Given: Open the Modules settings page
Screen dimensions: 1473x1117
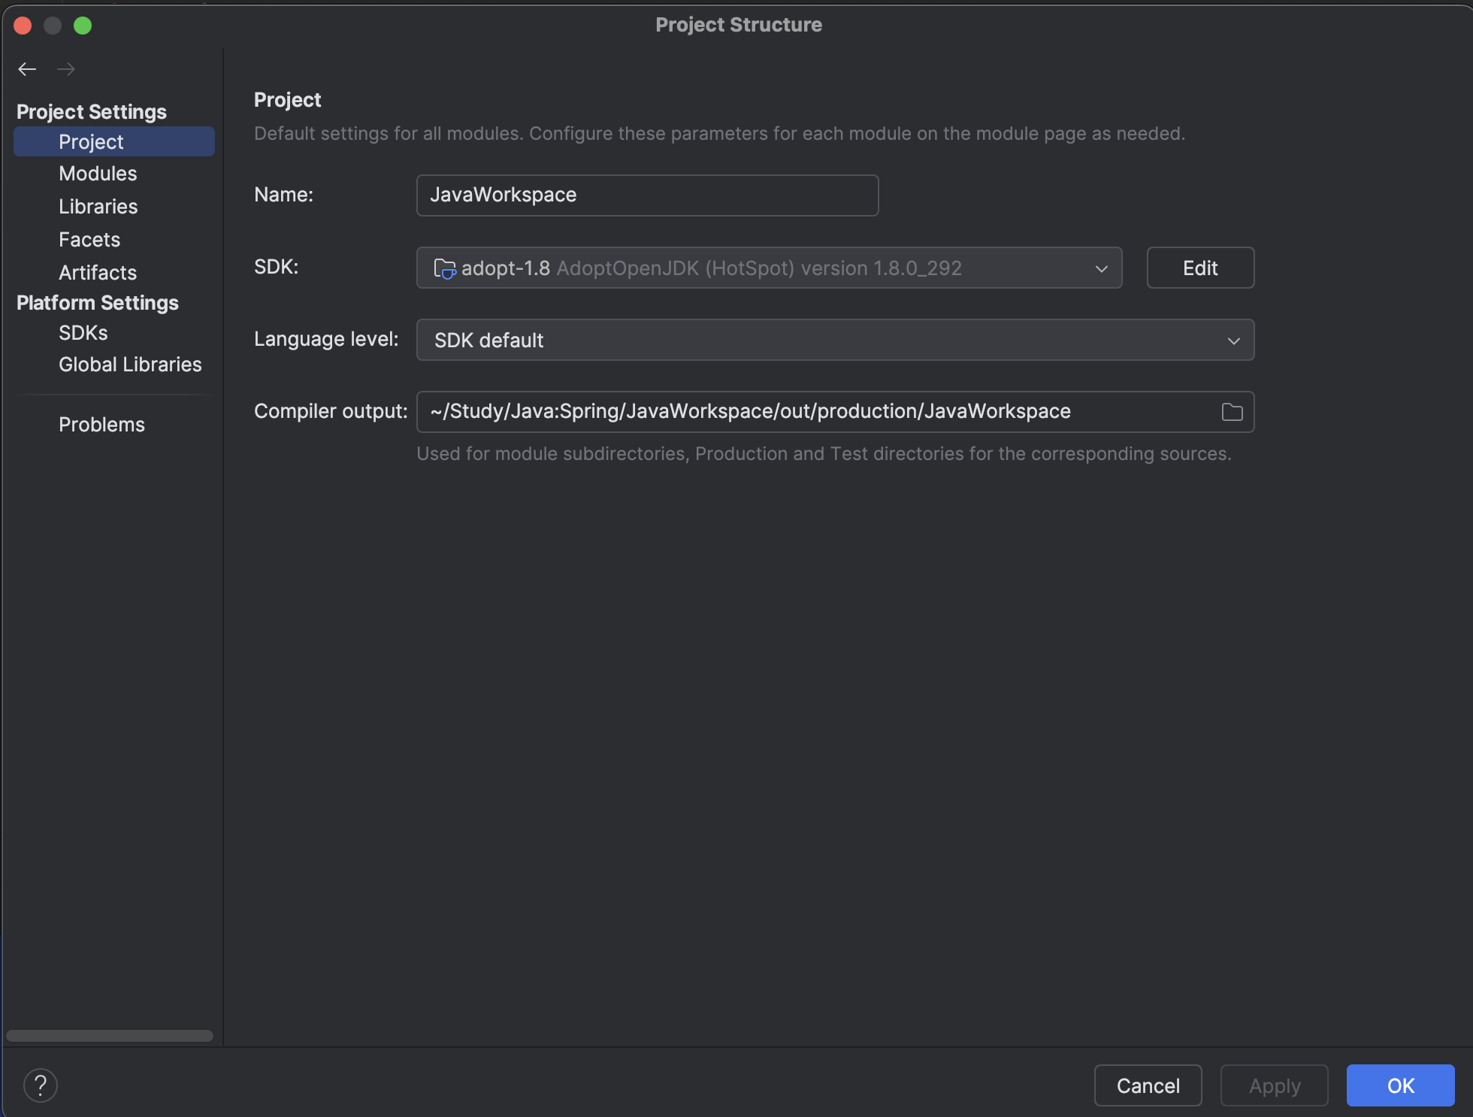Looking at the screenshot, I should [x=98, y=174].
